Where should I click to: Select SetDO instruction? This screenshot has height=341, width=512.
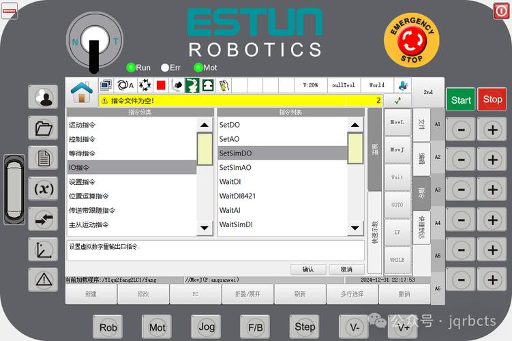pyautogui.click(x=282, y=125)
